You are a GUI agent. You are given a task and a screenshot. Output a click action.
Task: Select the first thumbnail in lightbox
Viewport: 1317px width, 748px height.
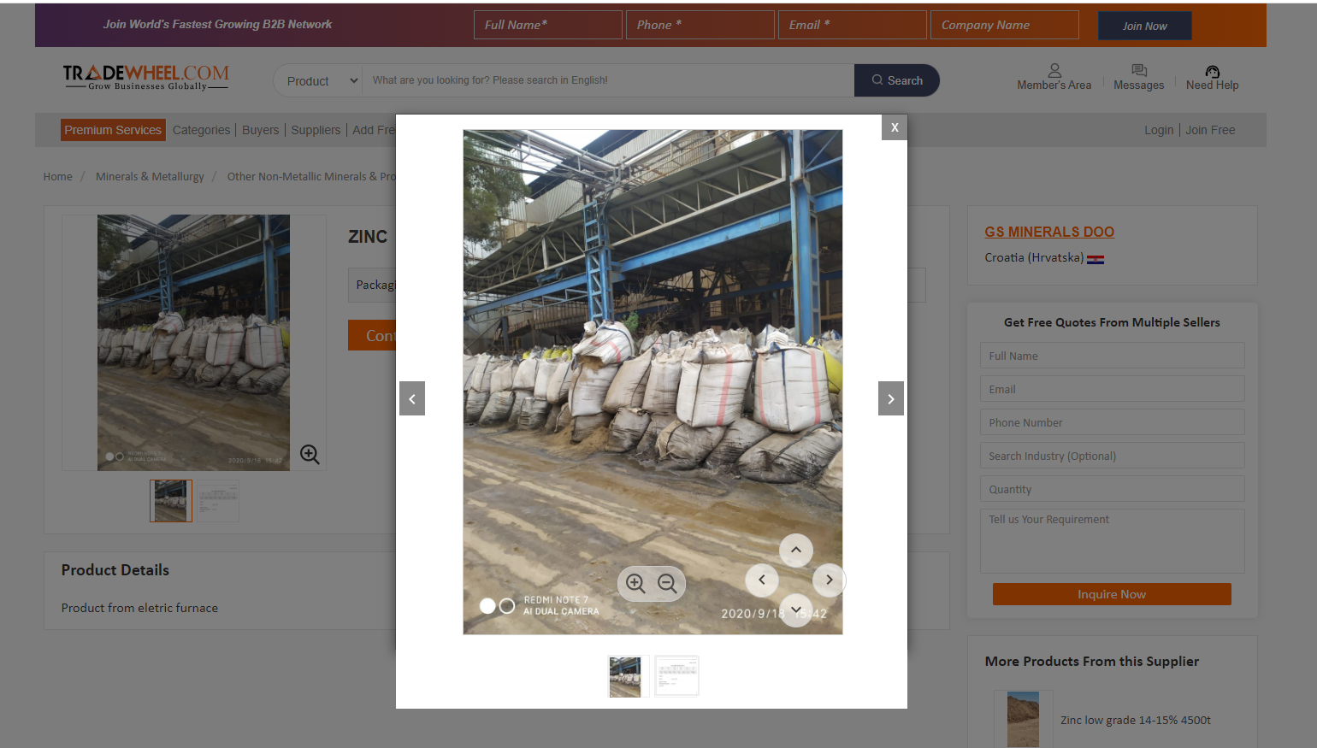(625, 676)
